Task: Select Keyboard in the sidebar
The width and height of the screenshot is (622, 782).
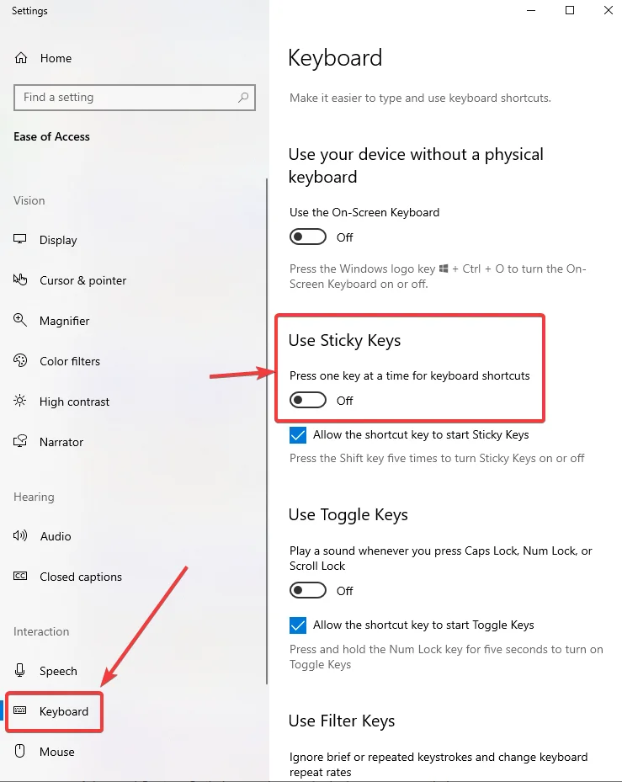Action: [63, 711]
